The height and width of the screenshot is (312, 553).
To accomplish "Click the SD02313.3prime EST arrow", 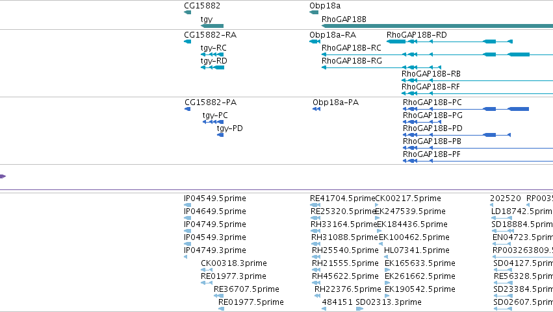I will tap(359, 309).
